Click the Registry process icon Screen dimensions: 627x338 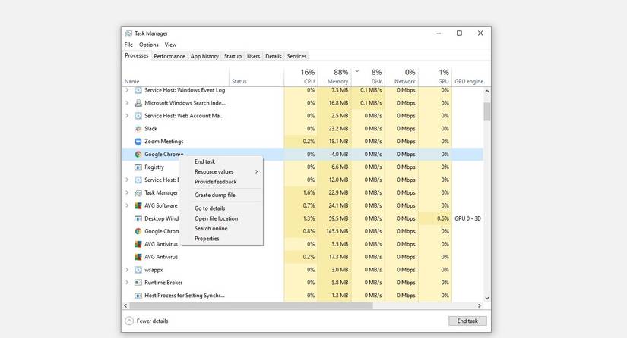pyautogui.click(x=138, y=167)
